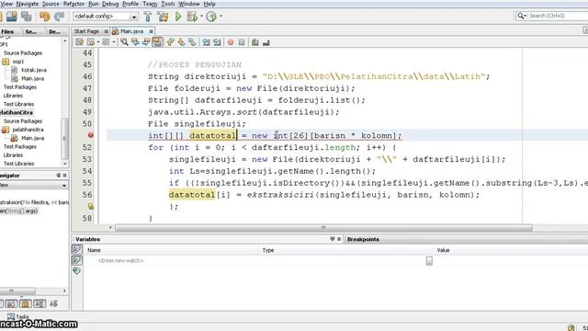Open the Tools menu

pos(168,4)
